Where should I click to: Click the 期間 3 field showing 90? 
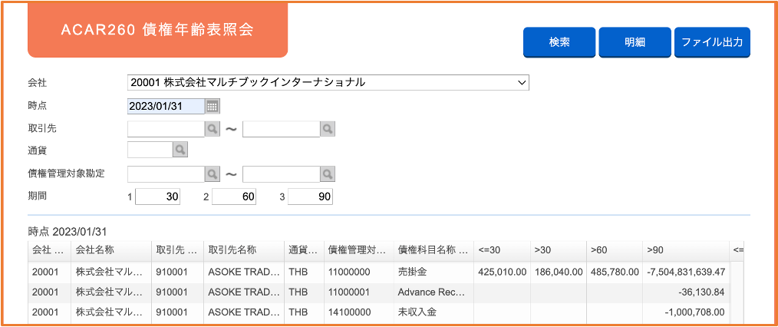coord(310,197)
